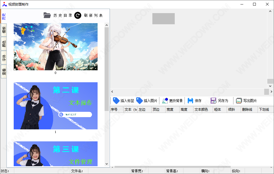Click the 更改背景 button text
Screen dimensions: 274x174
click(176, 101)
